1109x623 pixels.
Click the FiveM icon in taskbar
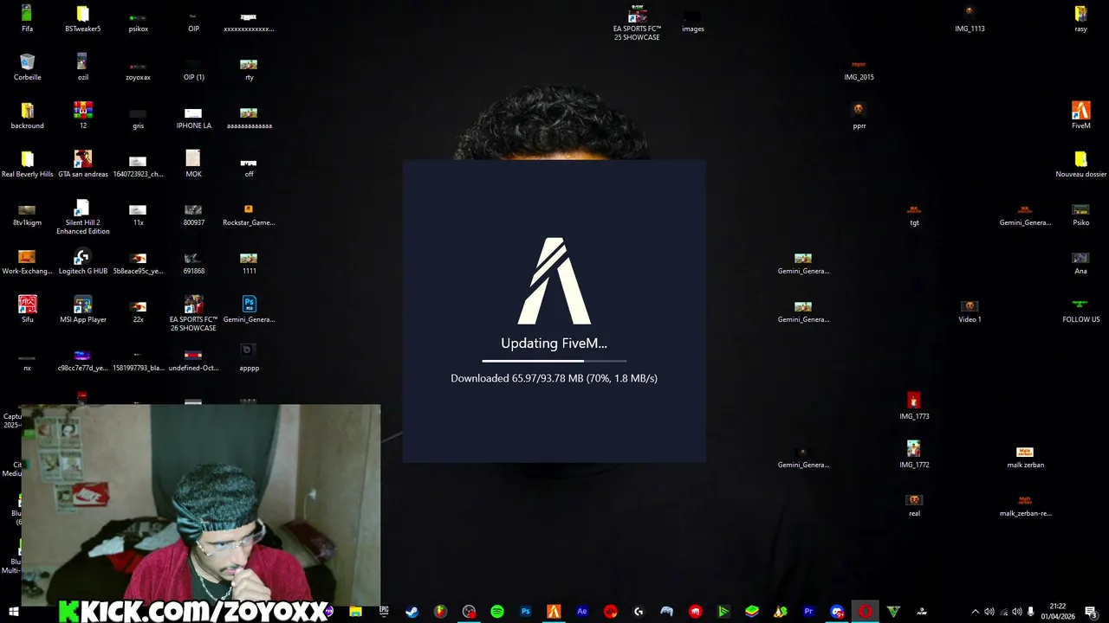tap(554, 611)
